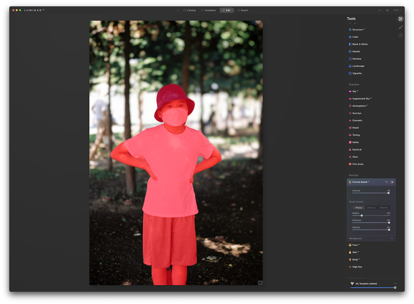
Task: Click the Portrait section label
Action: point(354,175)
